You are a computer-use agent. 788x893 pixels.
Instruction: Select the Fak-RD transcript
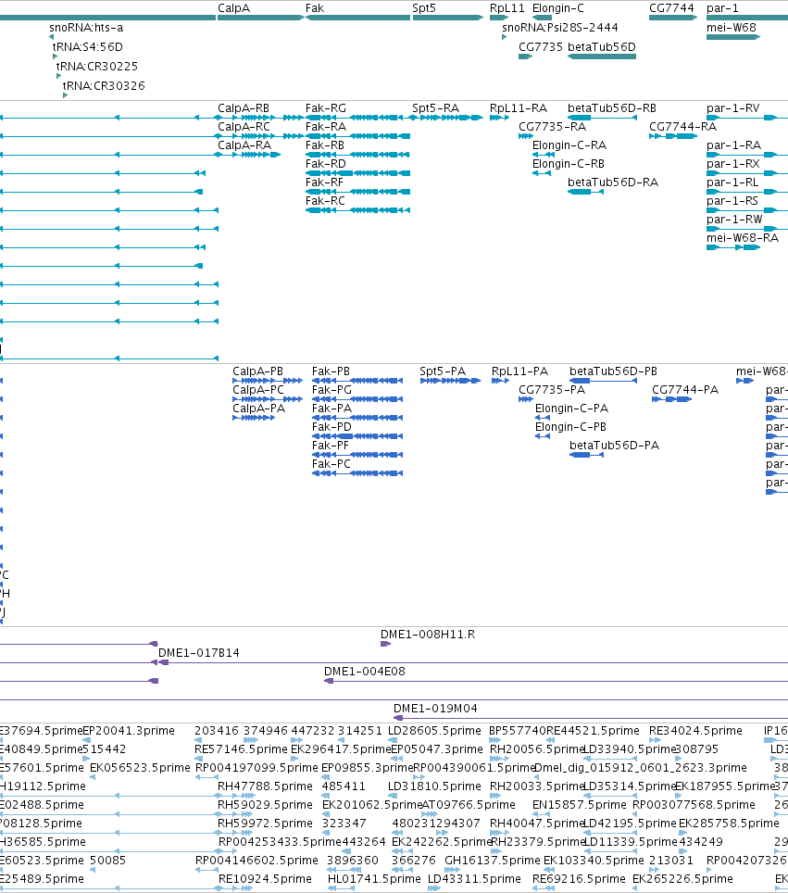pos(357,173)
